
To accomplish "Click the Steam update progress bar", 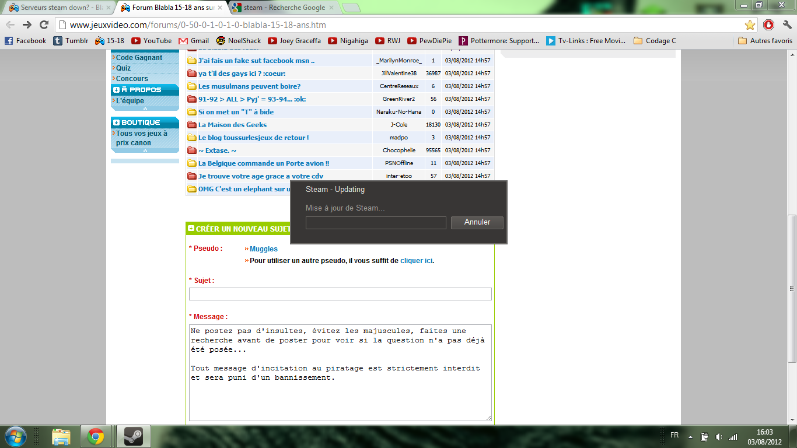I will point(376,223).
